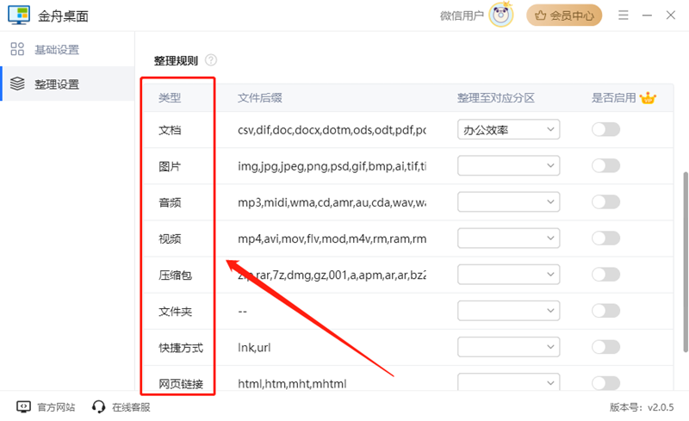Open the partition dropdown for 音频

pos(508,202)
